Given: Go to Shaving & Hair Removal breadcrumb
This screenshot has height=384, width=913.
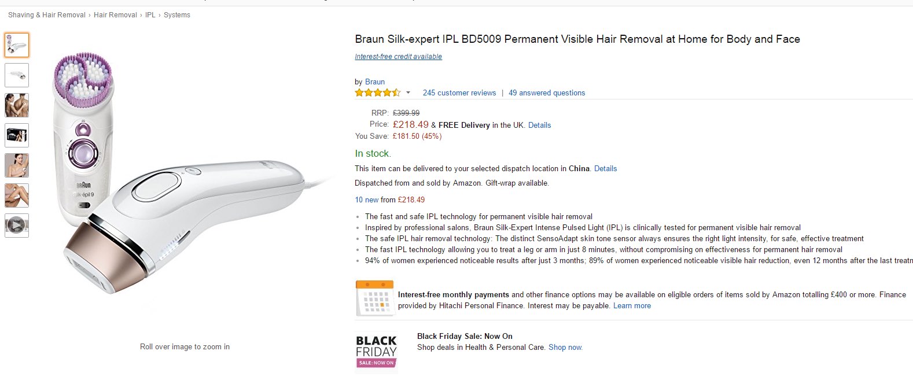Looking at the screenshot, I should (x=46, y=15).
